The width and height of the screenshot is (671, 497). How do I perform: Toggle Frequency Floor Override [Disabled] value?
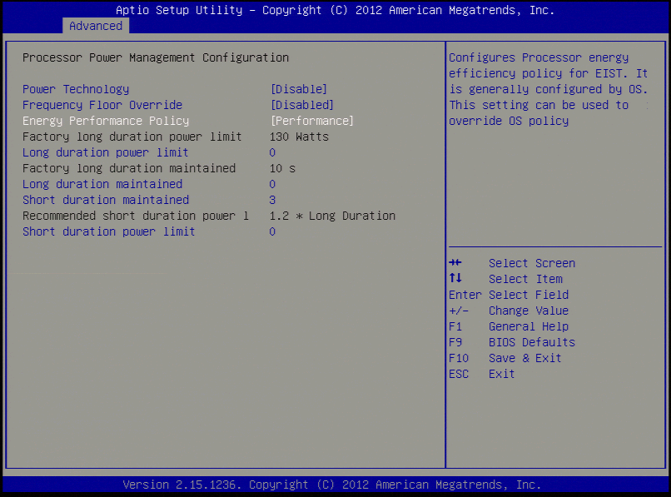coord(302,105)
